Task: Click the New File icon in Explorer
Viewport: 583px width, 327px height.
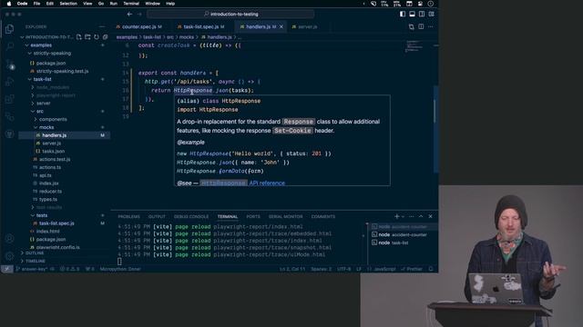Action: click(79, 37)
